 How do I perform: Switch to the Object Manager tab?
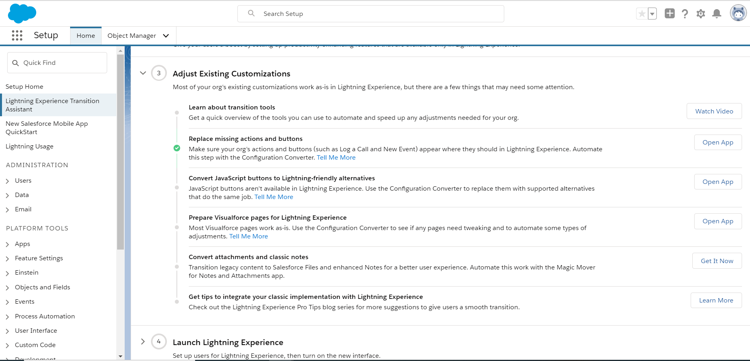(132, 35)
